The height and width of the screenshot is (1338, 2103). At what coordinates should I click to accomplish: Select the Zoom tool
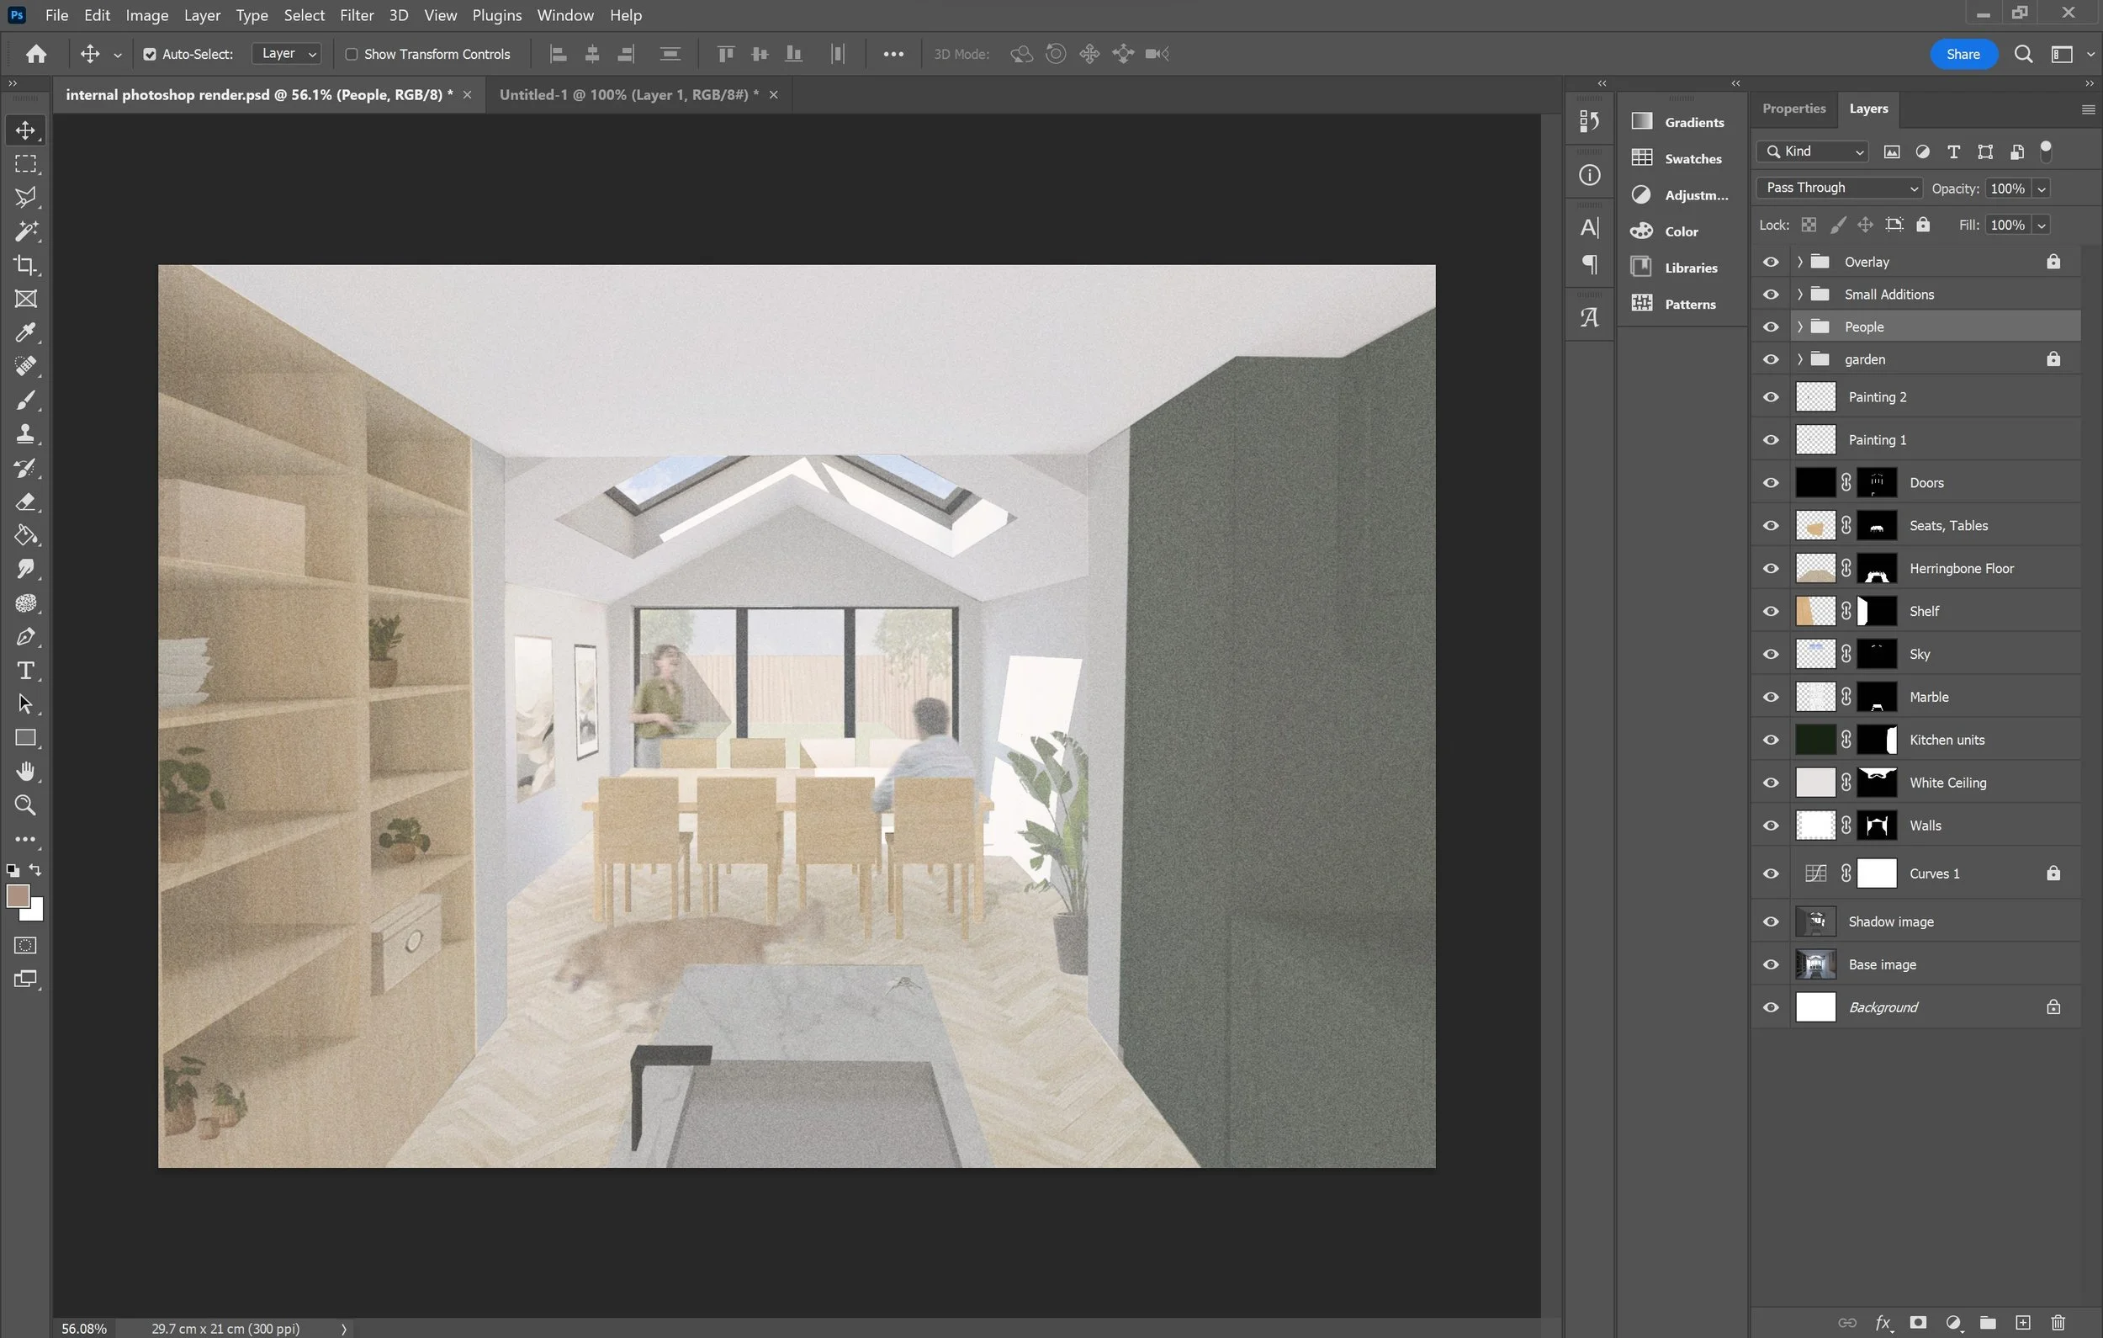25,804
